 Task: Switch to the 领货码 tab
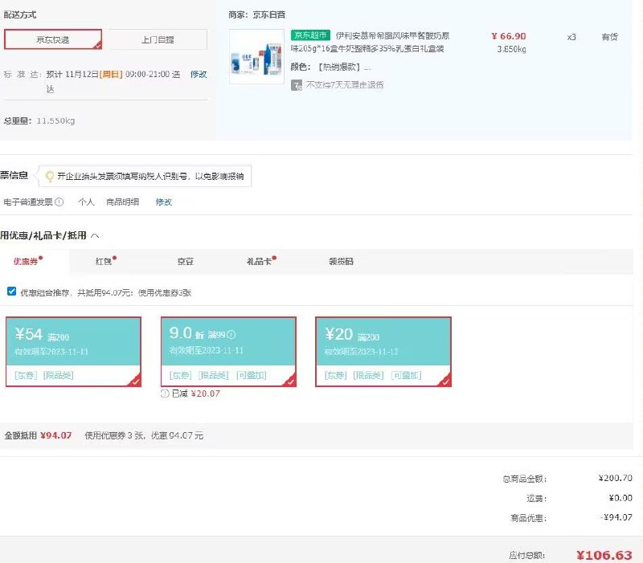[x=341, y=262]
